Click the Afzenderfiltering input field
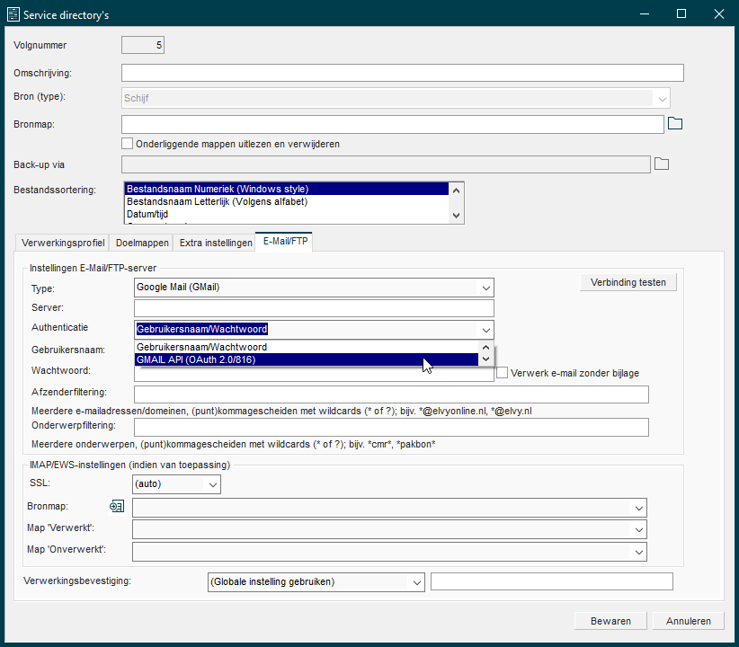Image resolution: width=739 pixels, height=647 pixels. pyautogui.click(x=391, y=394)
